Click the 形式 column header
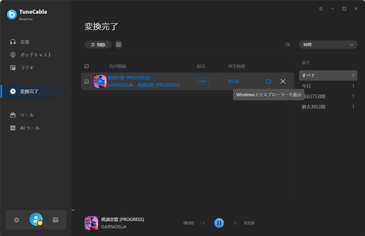This screenshot has width=365, height=236. click(201, 66)
